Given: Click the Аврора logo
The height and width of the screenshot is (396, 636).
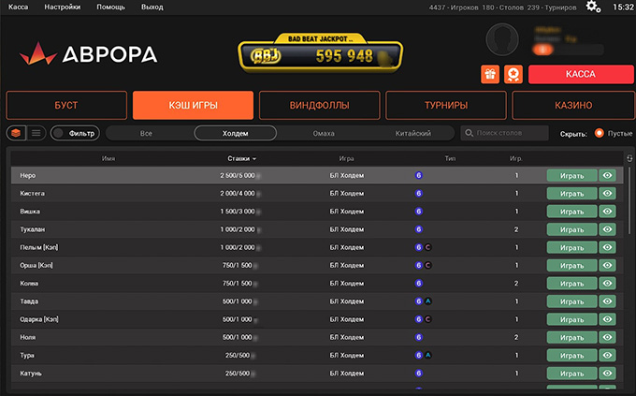Looking at the screenshot, I should pos(88,53).
